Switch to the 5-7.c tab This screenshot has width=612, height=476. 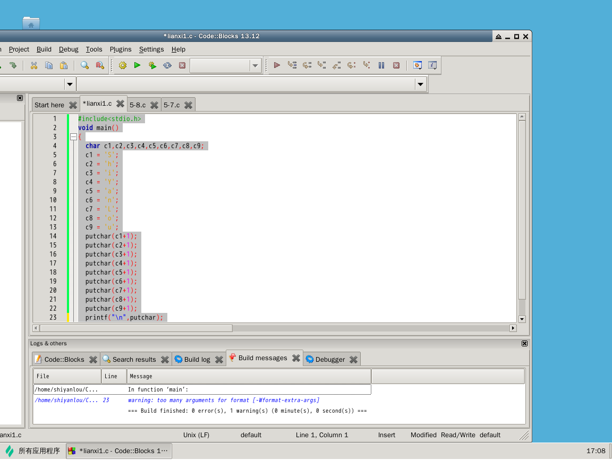[172, 105]
